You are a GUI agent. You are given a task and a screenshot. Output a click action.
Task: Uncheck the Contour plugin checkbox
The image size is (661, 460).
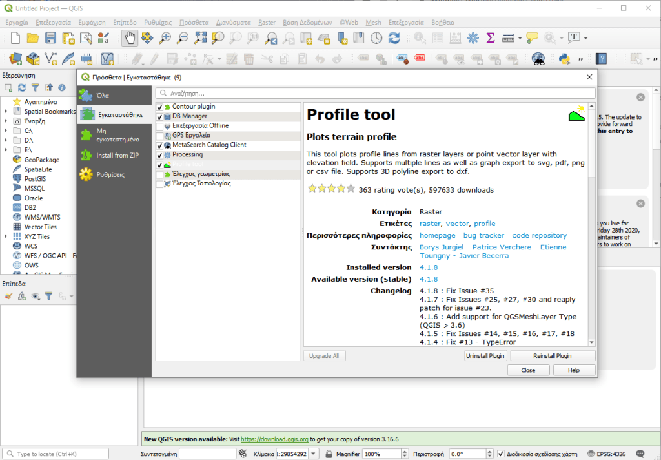click(159, 107)
